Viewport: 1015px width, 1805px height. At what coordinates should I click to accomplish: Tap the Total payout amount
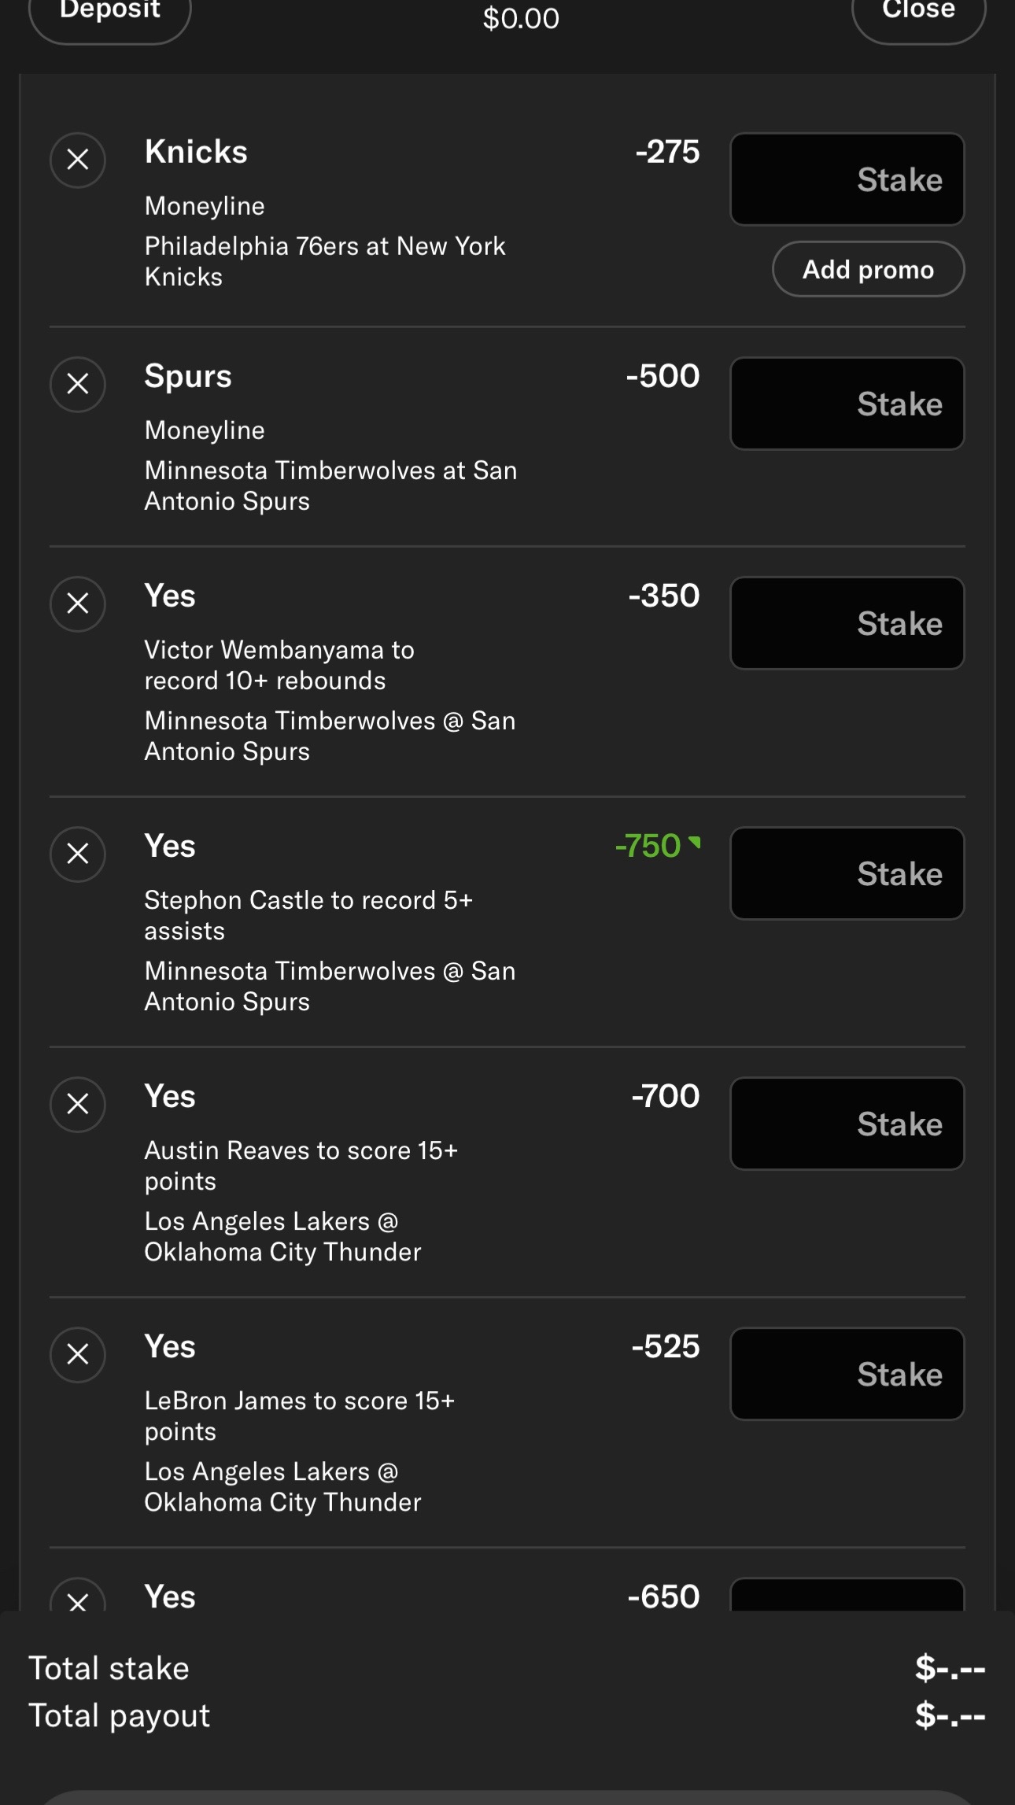[950, 1715]
